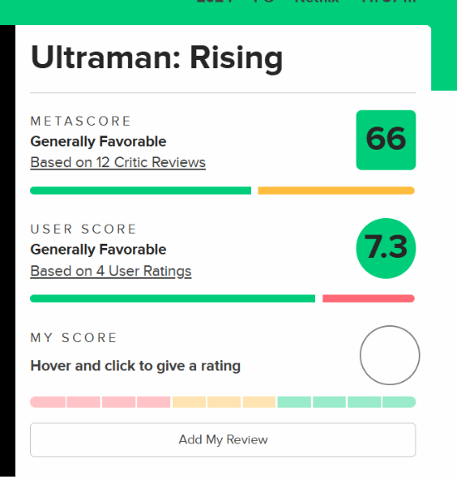This screenshot has width=457, height=480.
Task: Click the green positive user ratings bar
Action: (x=172, y=299)
